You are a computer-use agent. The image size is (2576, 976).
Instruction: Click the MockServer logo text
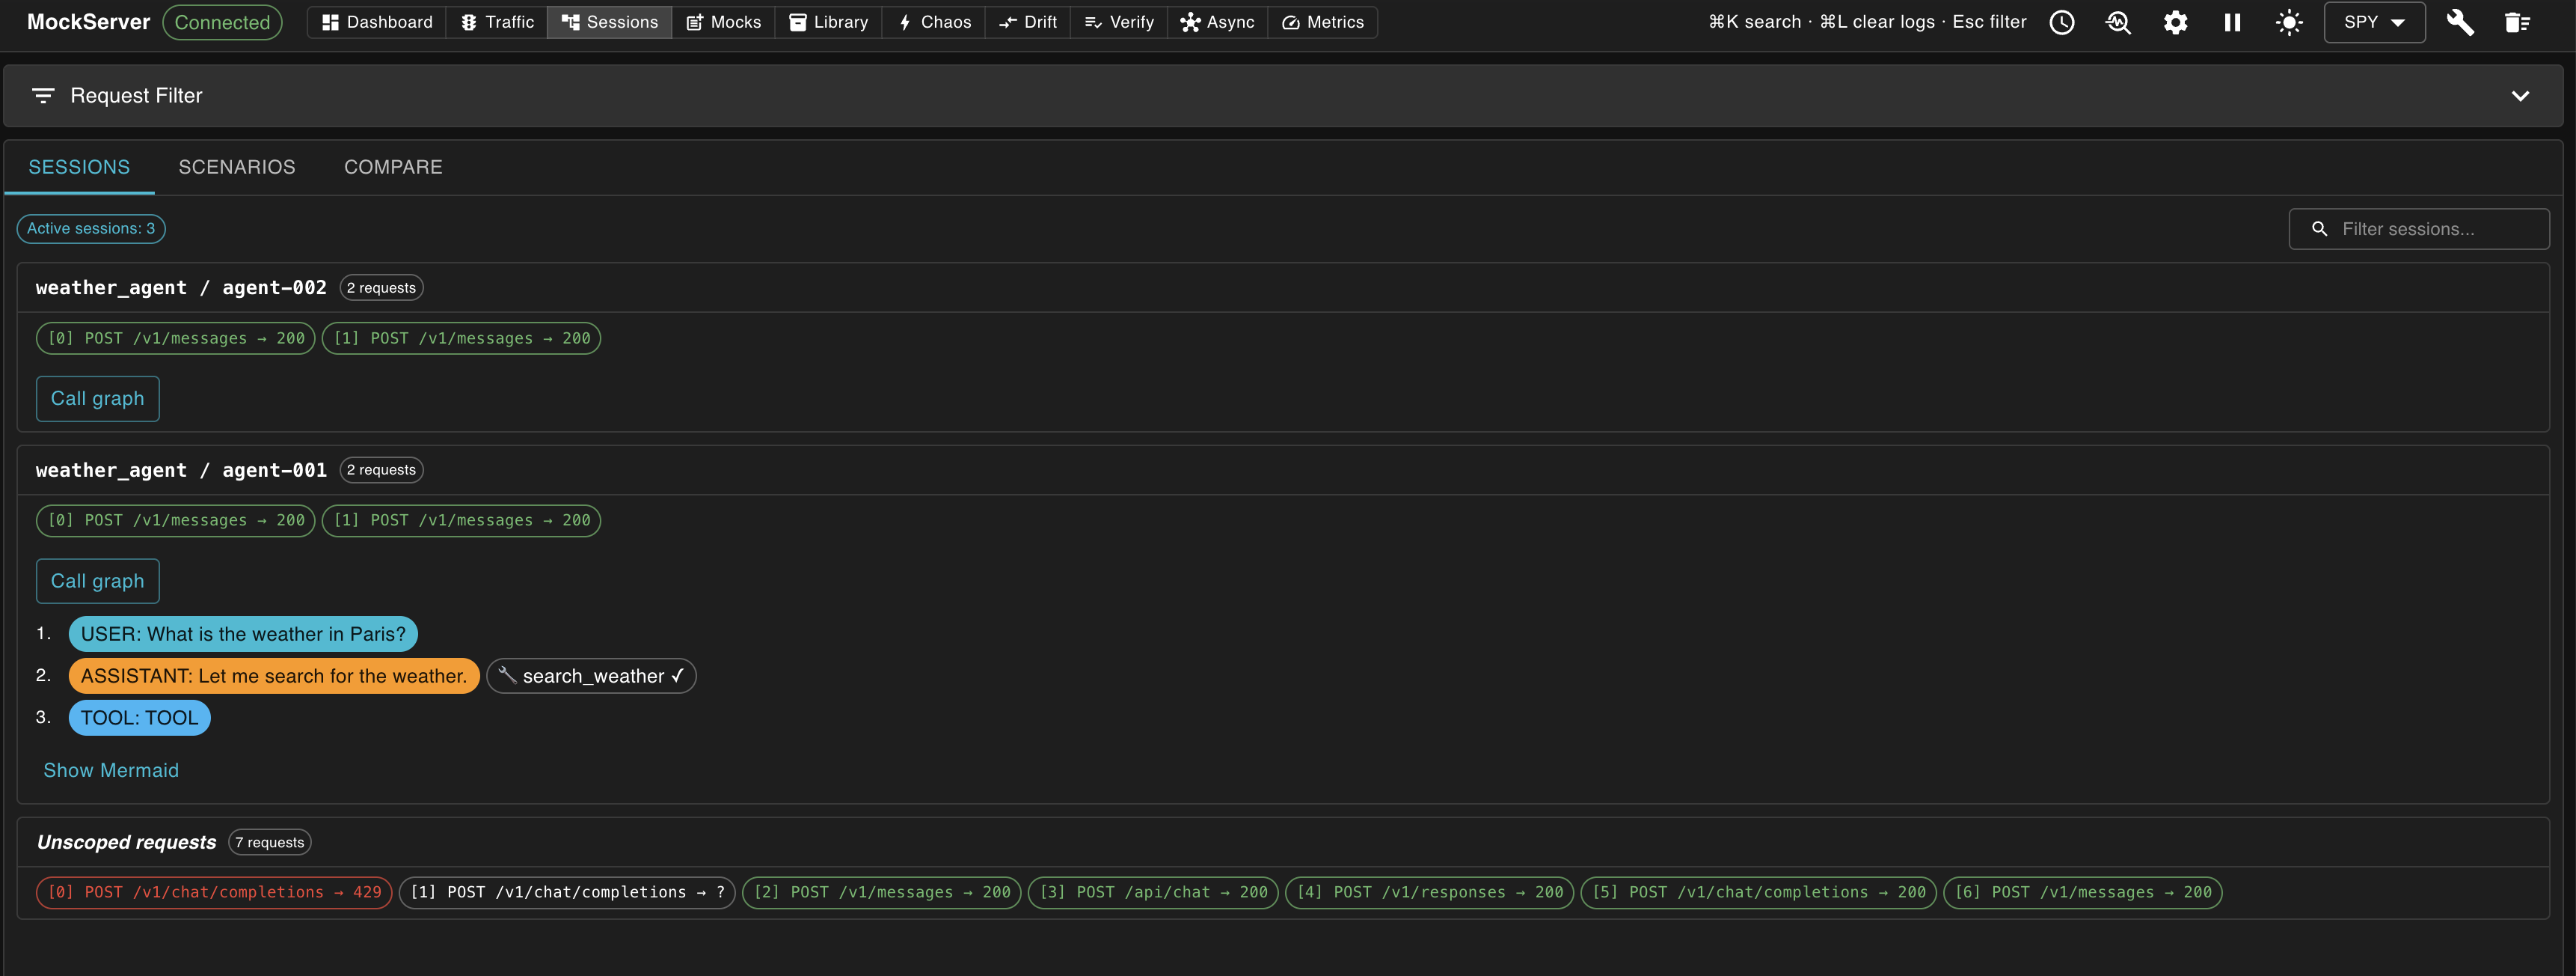pos(89,22)
